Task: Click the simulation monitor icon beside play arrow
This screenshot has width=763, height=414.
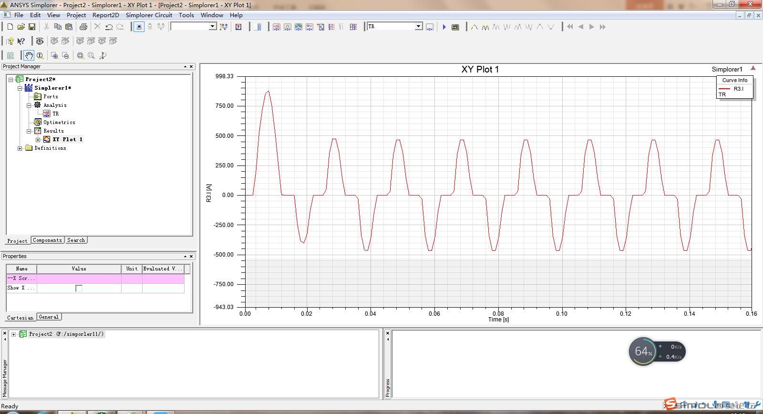Action: [x=455, y=27]
